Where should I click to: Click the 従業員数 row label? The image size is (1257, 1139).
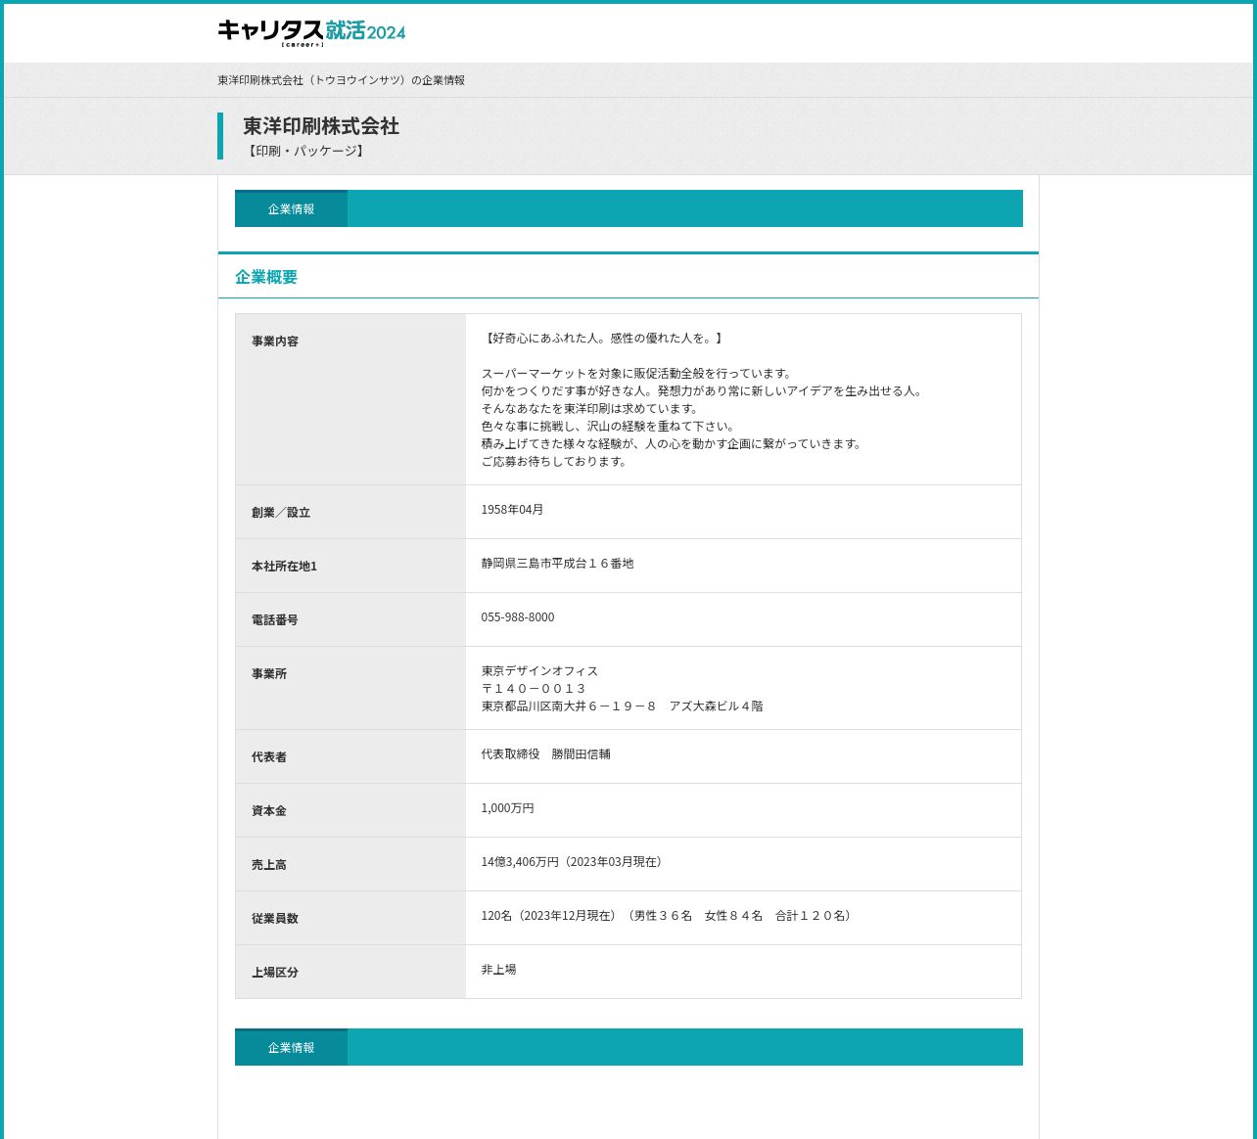point(275,919)
